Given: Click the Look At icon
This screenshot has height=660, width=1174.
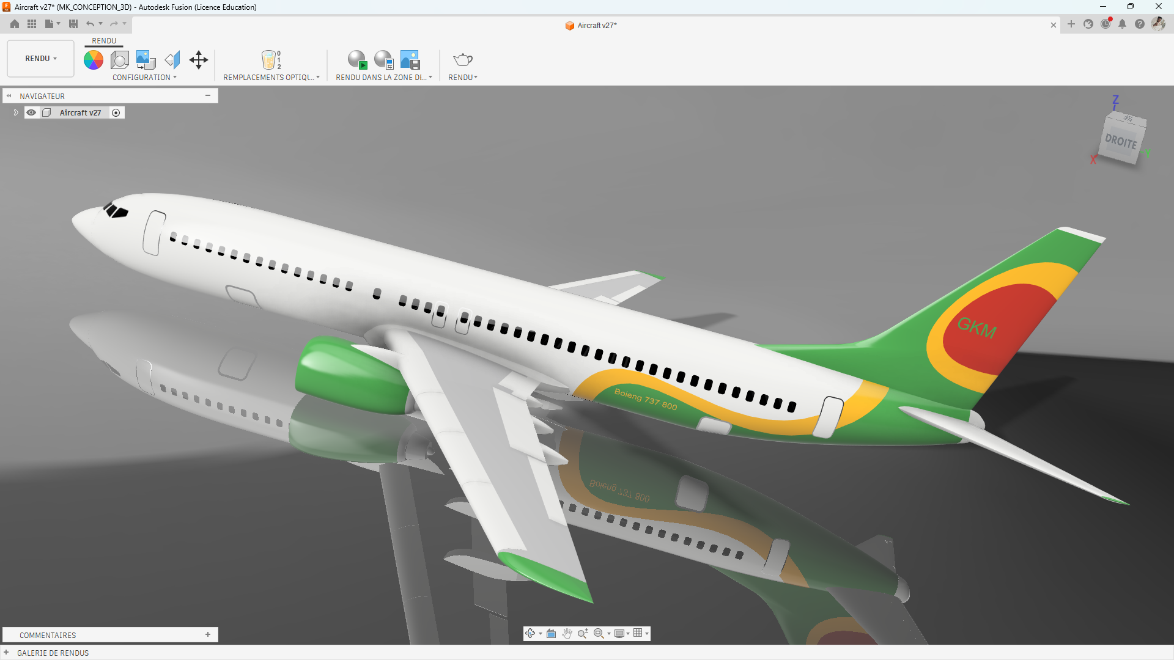Looking at the screenshot, I should [552, 633].
